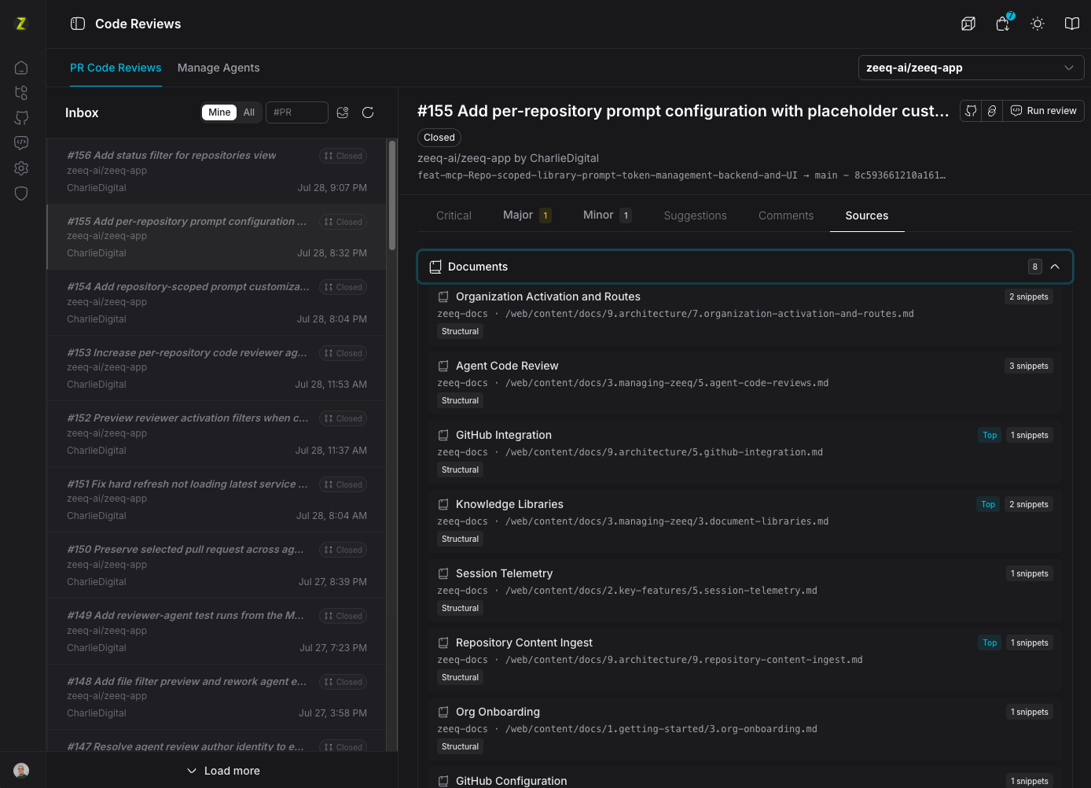Click the document icon for Knowledge Libraries
This screenshot has width=1091, height=788.
click(x=443, y=505)
